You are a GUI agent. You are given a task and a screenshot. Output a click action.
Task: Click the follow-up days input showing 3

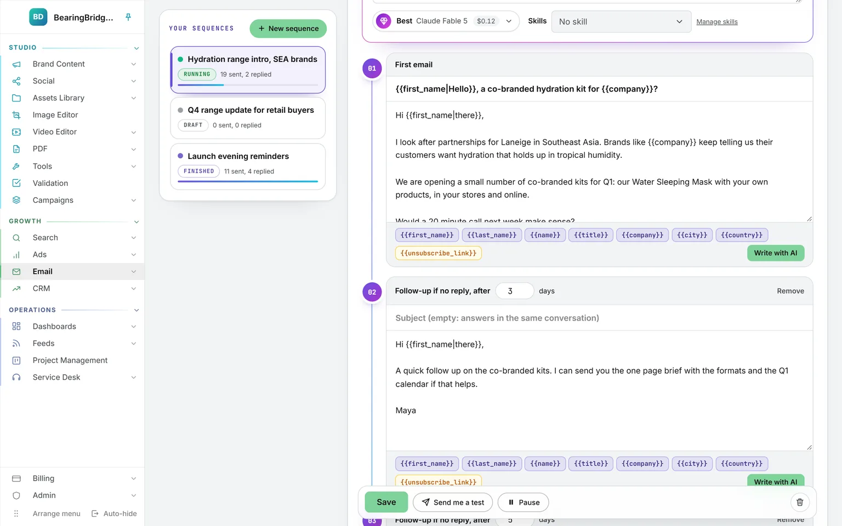coord(514,291)
